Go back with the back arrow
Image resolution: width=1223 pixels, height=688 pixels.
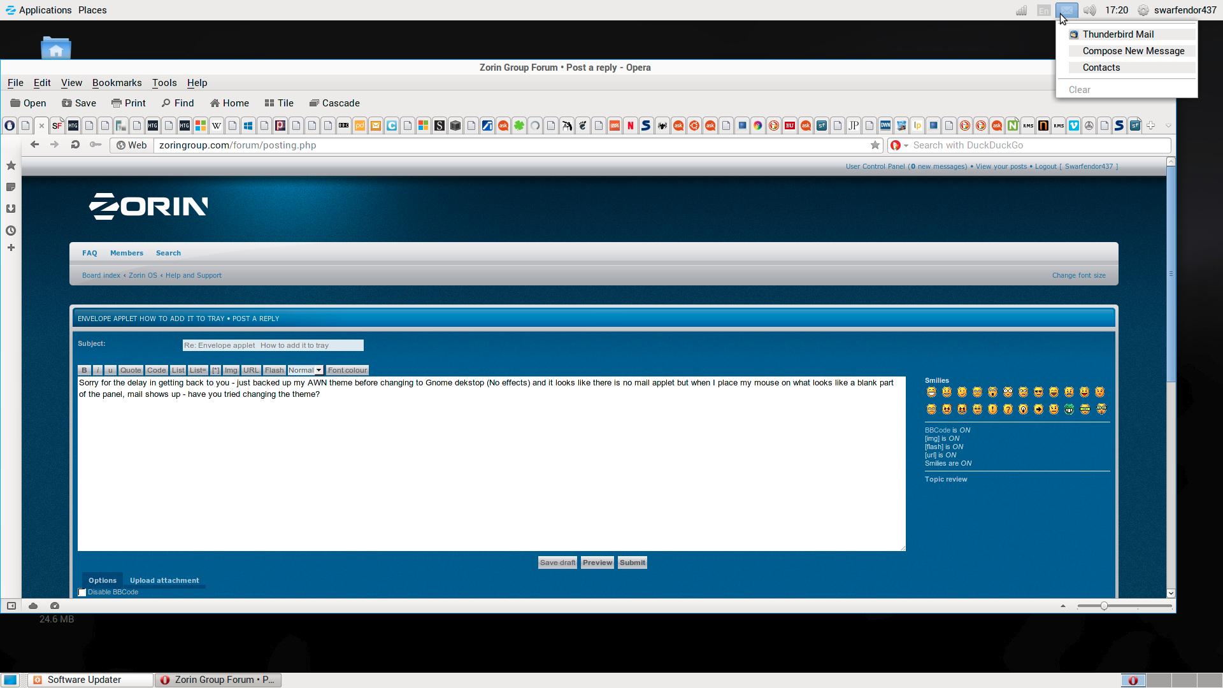[34, 145]
